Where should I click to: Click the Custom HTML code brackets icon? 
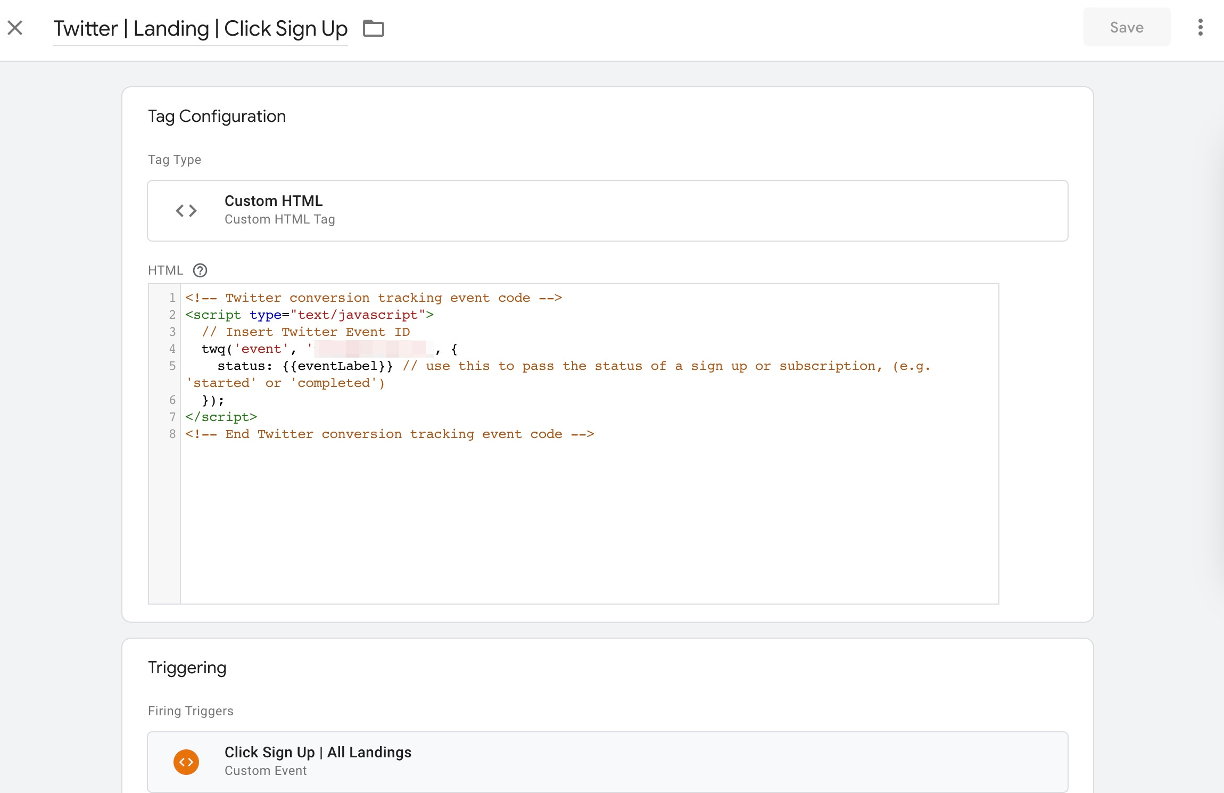(186, 211)
